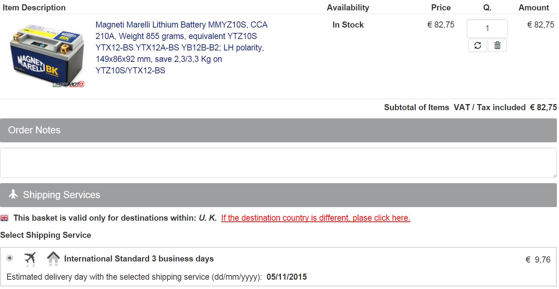Click the Item Description column header
Screen dimensions: 559x289
tap(34, 8)
